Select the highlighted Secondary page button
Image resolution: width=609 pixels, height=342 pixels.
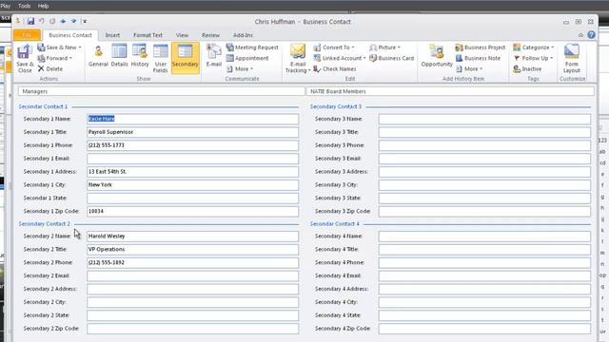185,57
